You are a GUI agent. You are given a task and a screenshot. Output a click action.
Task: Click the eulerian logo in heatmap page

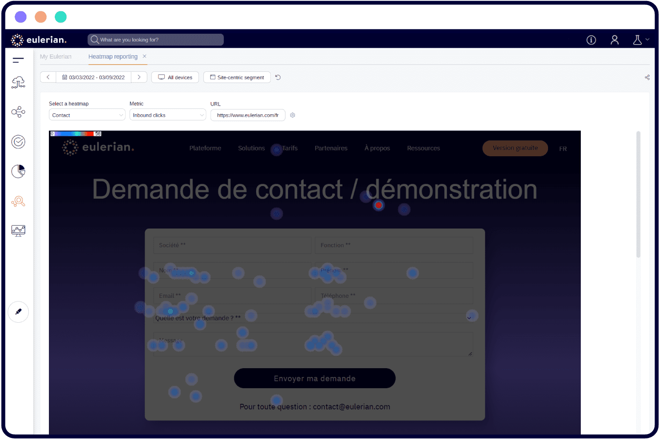point(98,147)
